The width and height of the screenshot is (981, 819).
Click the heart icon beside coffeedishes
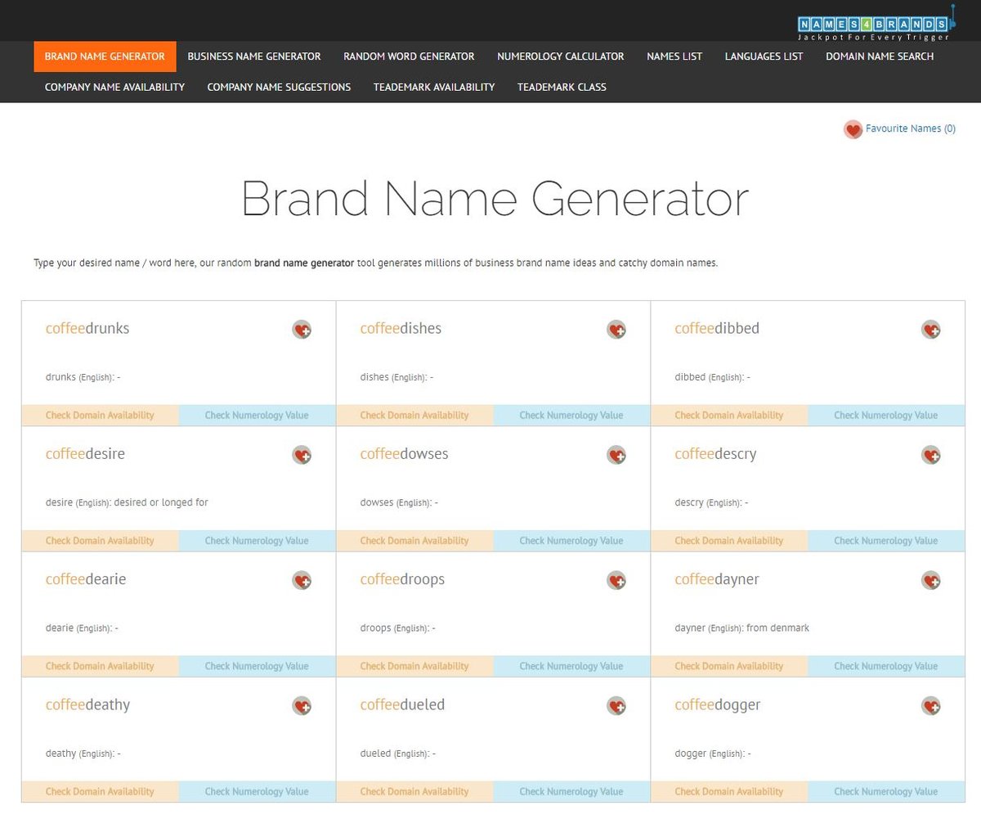pos(616,330)
